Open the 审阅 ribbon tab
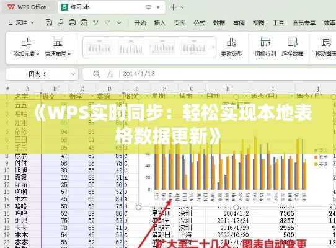The height and width of the screenshot is (248, 336). [239, 23]
